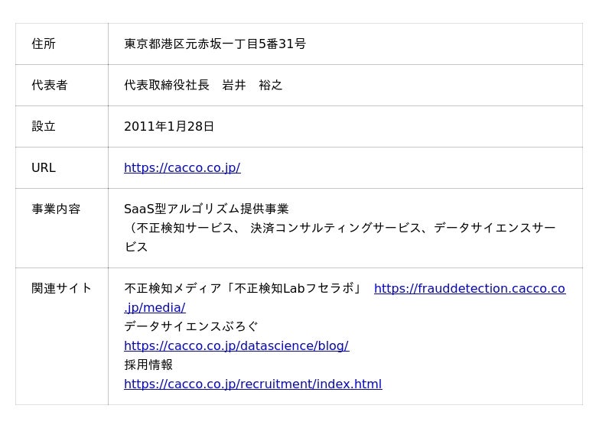Click the founding date 2011年1月28日

pos(169,127)
